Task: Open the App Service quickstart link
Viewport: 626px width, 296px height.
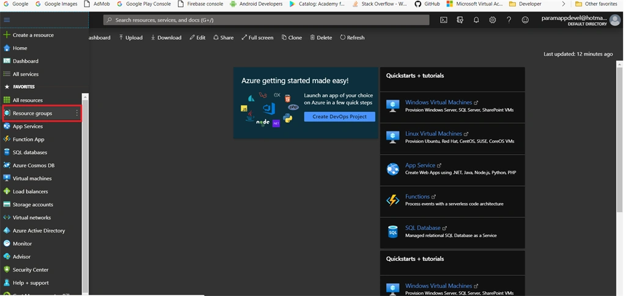Action: pos(420,165)
